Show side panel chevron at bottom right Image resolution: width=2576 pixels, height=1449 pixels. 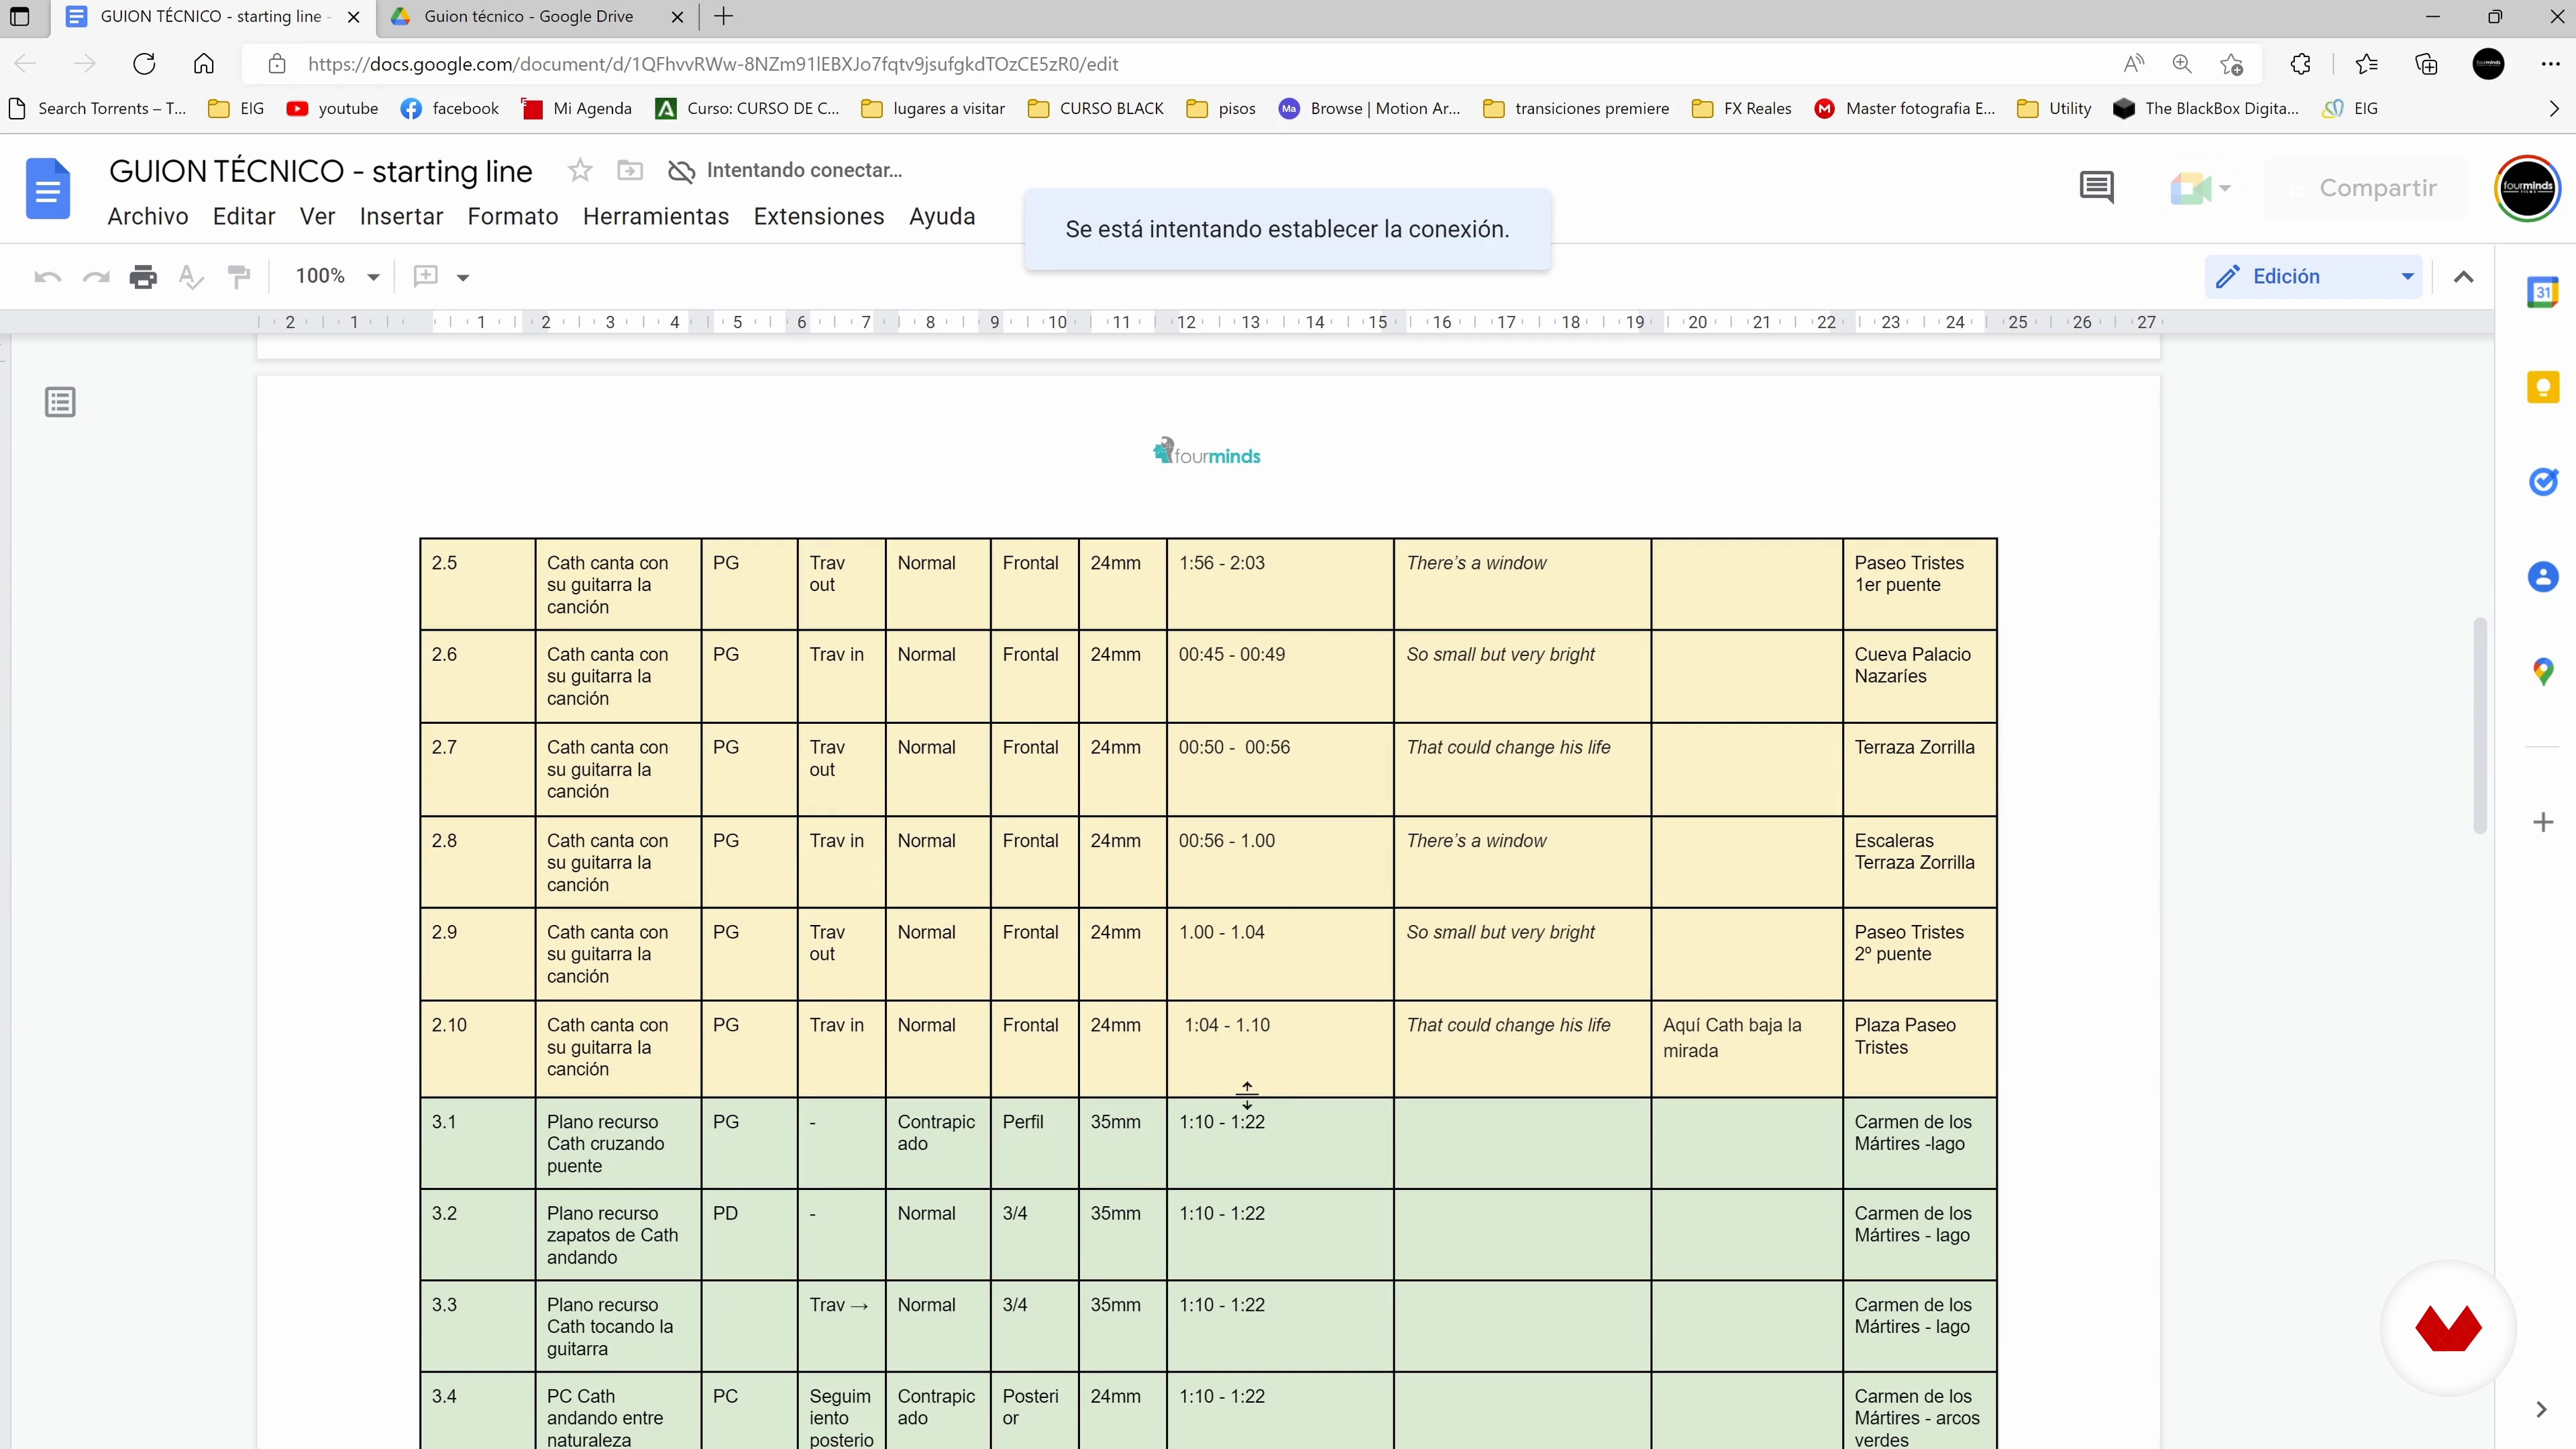click(x=2541, y=1409)
